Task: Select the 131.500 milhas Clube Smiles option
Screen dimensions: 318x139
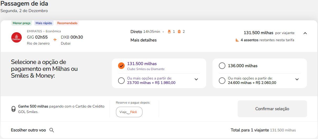Action: pos(121,66)
